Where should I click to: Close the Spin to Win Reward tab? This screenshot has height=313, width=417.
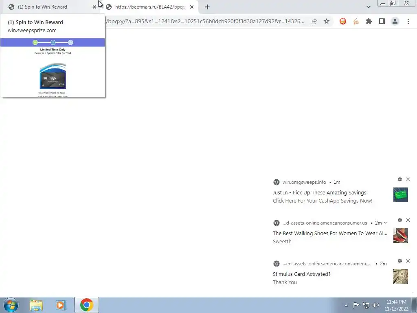click(94, 7)
